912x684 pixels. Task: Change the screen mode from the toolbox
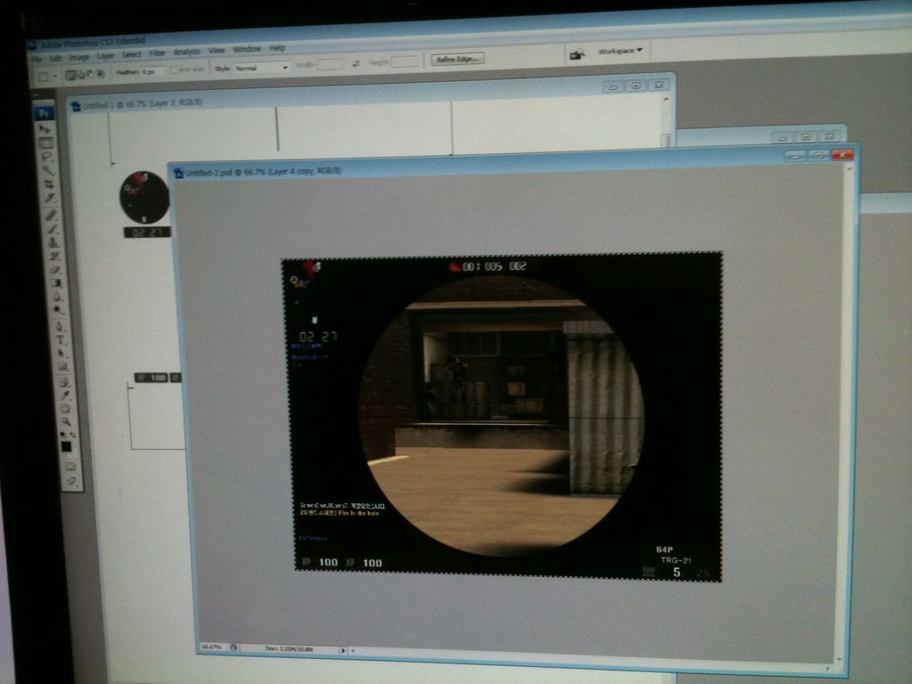[x=71, y=482]
